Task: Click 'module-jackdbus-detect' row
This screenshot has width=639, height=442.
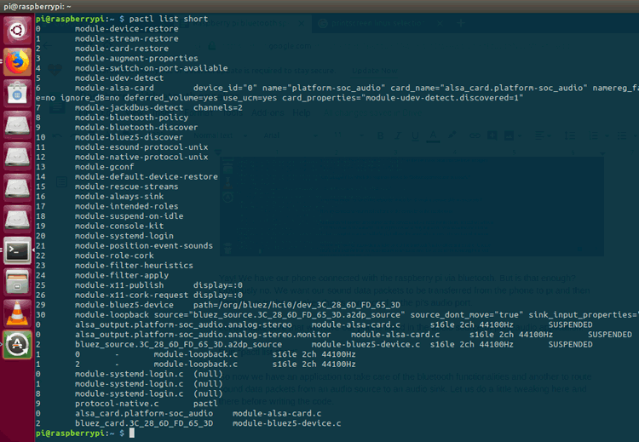Action: pos(130,107)
